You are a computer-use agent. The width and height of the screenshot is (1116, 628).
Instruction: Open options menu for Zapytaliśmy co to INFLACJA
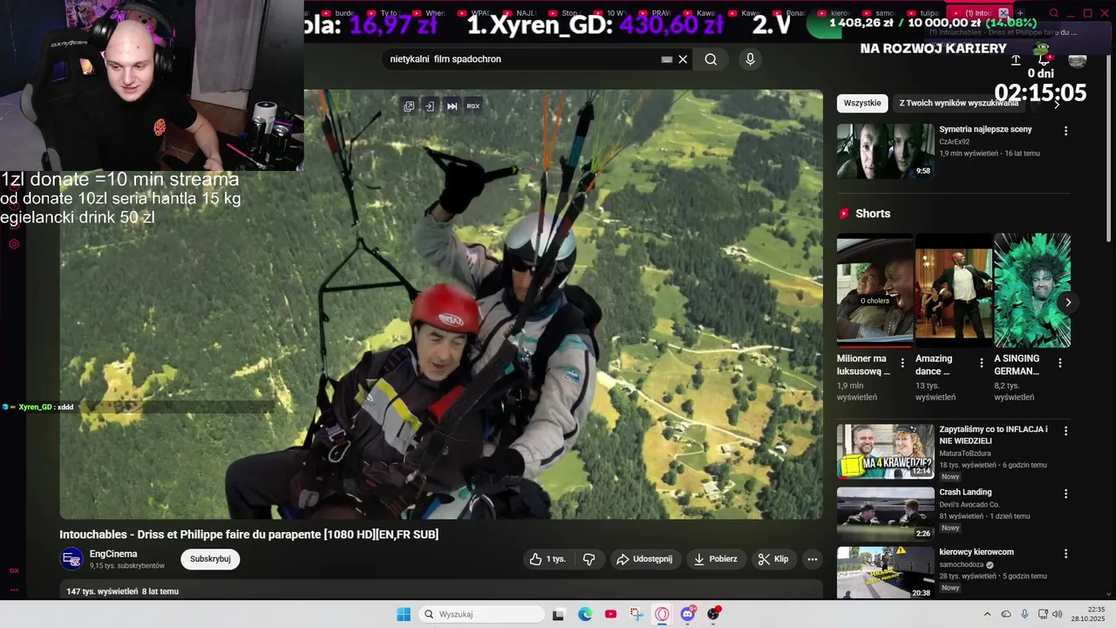pos(1065,431)
